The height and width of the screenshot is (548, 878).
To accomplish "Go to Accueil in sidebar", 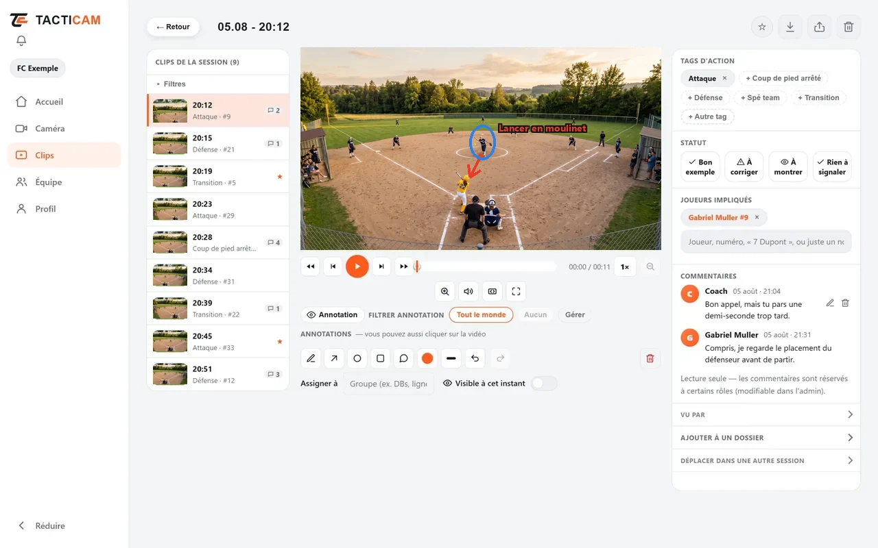I will (64, 101).
